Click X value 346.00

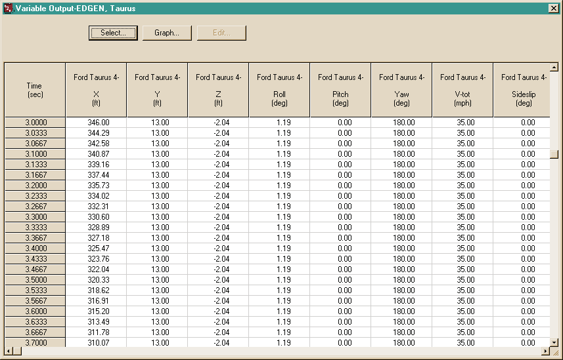click(x=96, y=122)
